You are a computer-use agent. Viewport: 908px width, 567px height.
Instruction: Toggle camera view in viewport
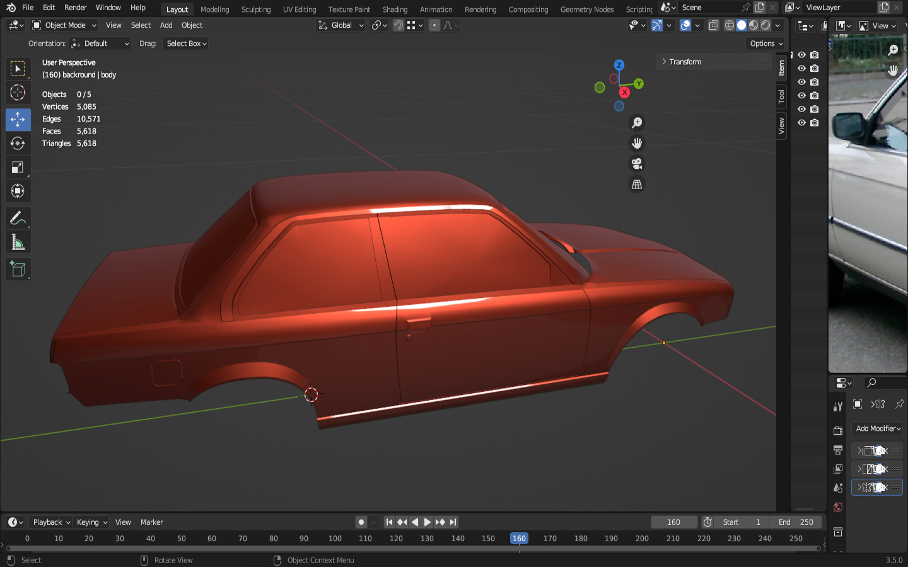(637, 164)
